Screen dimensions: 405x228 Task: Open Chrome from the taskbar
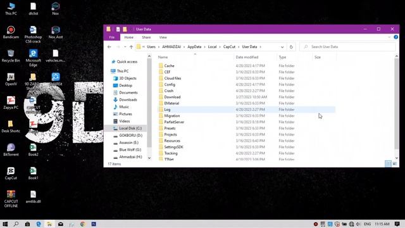(83, 224)
